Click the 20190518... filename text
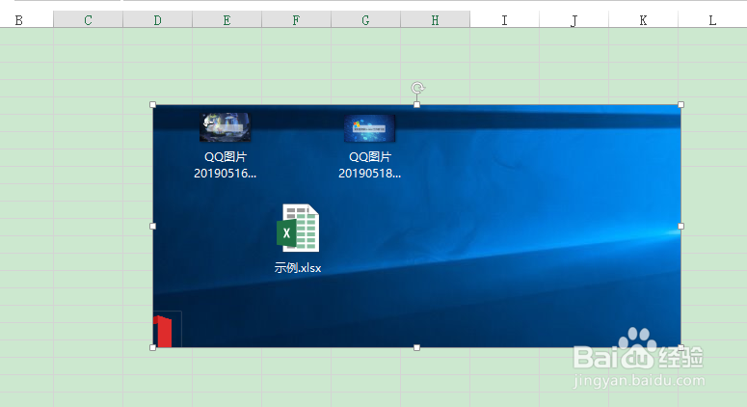 370,173
